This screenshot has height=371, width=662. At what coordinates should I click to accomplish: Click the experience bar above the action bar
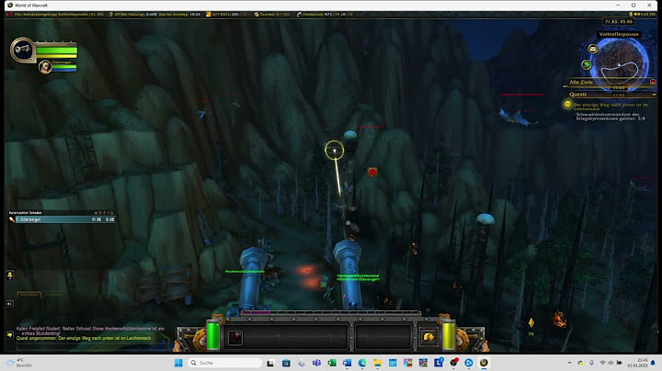coord(331,313)
